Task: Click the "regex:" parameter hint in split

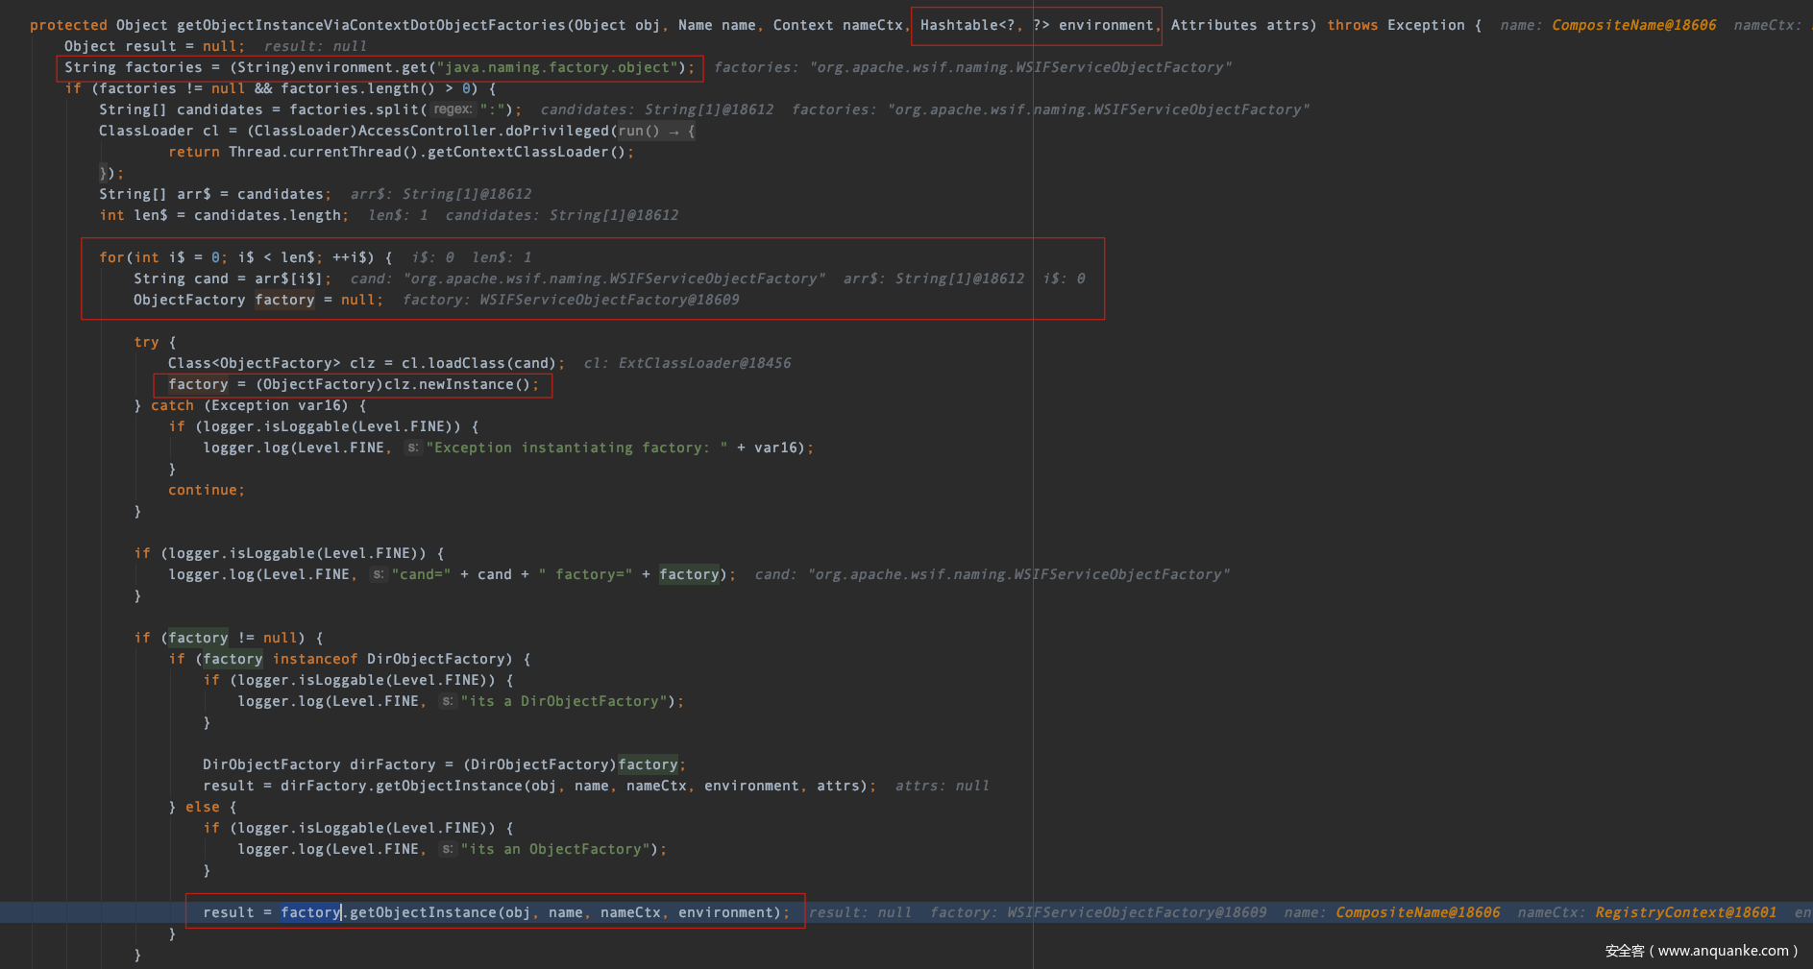Action: tap(452, 109)
